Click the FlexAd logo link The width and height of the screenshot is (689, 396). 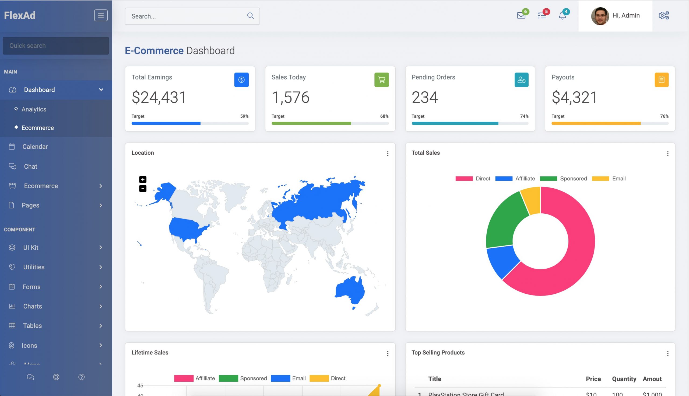coord(20,16)
